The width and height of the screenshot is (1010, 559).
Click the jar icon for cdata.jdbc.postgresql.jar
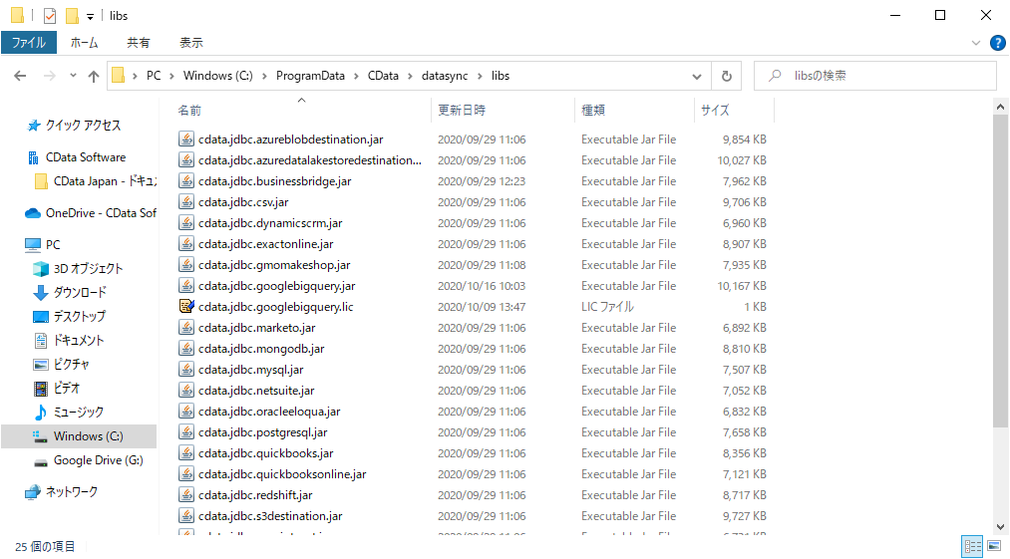tap(186, 432)
